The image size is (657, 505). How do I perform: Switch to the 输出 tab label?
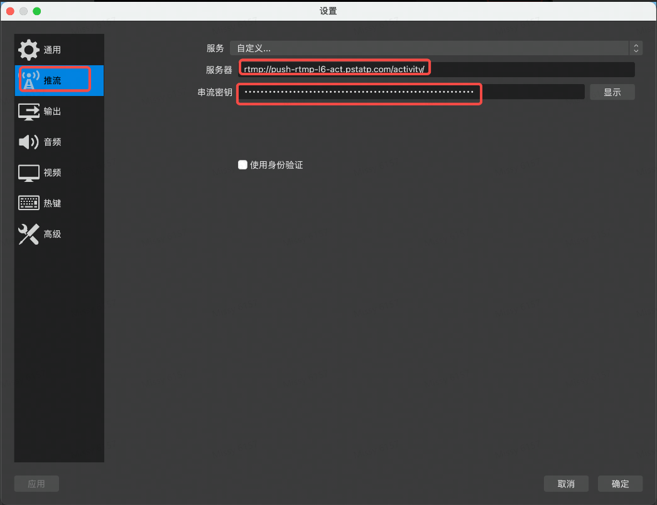[x=52, y=111]
